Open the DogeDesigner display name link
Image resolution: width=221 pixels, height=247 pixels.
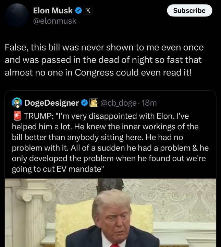(x=51, y=102)
